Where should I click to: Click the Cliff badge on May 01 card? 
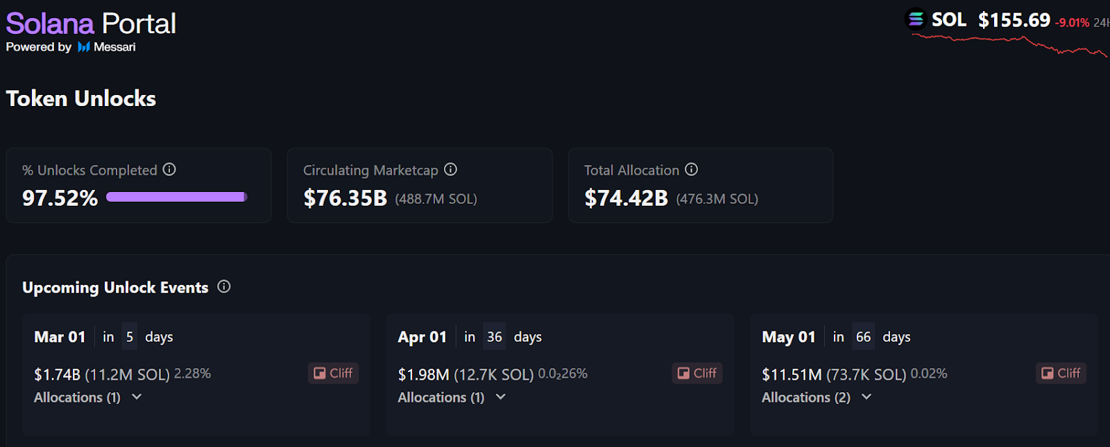click(x=1061, y=373)
